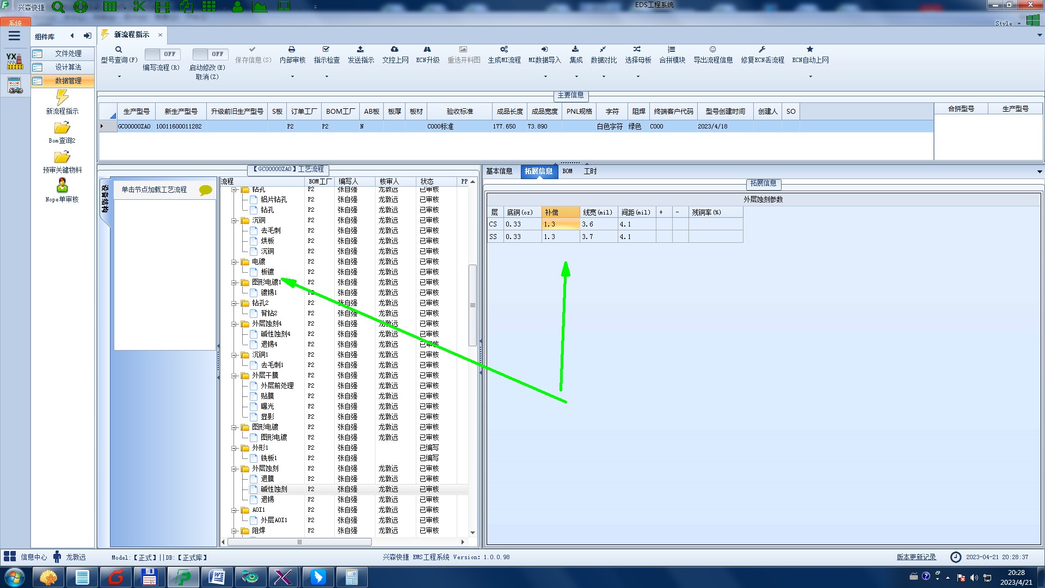Switch to the 基本信息 tab

tap(499, 171)
